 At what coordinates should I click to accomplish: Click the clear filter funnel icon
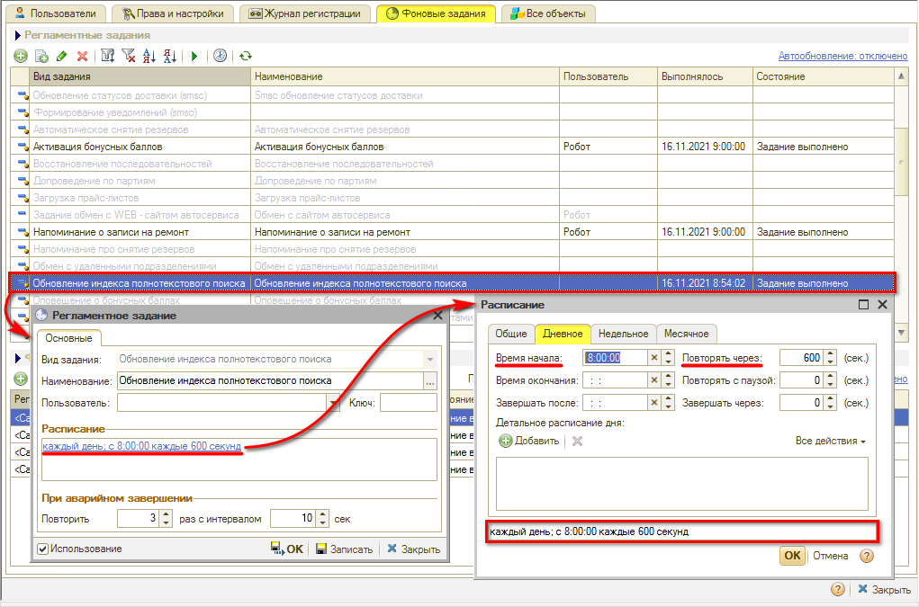pos(129,57)
